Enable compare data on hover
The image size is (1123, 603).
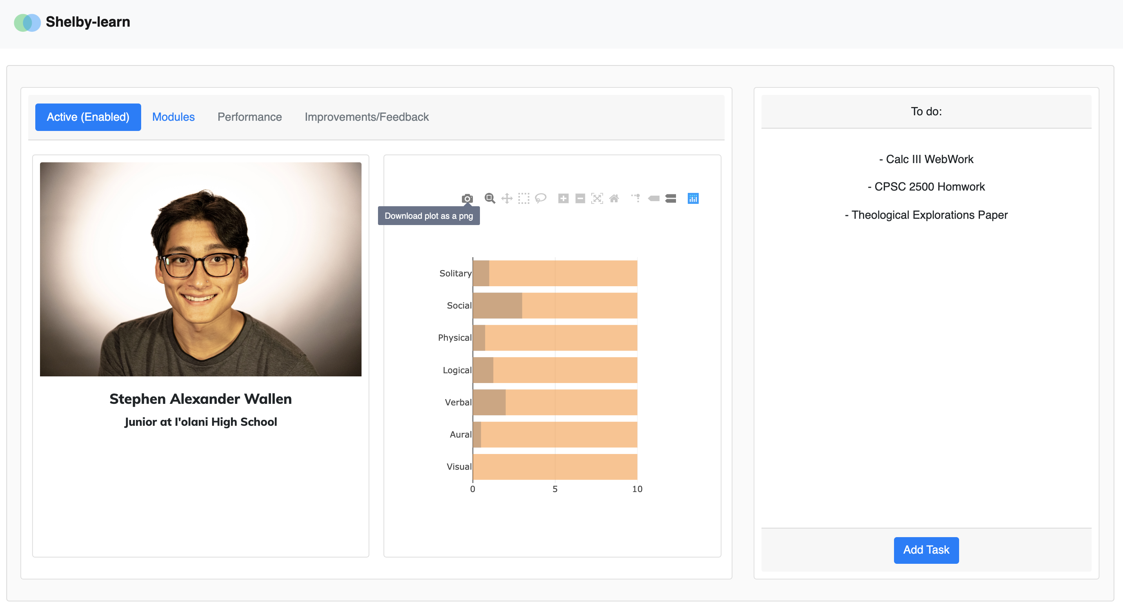671,199
